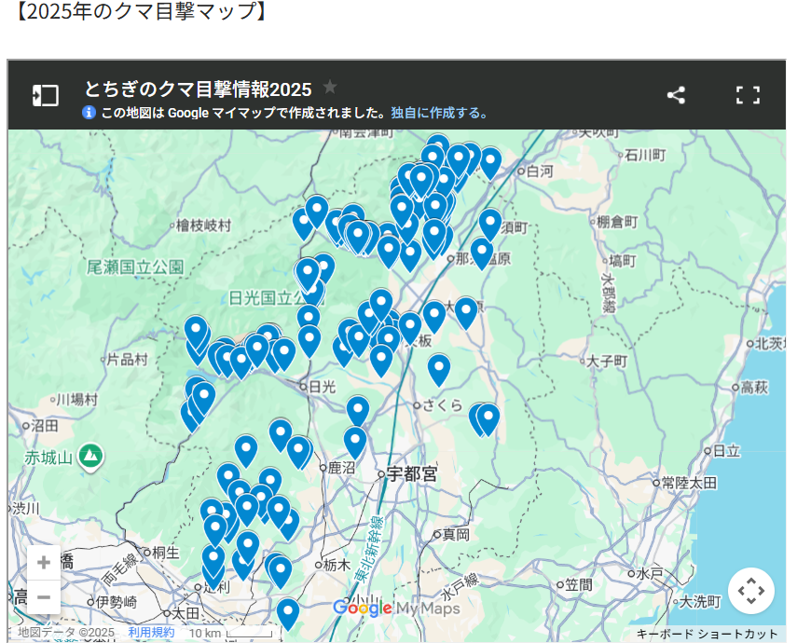
Task: Click the Google My Maps logo
Action: (x=396, y=609)
